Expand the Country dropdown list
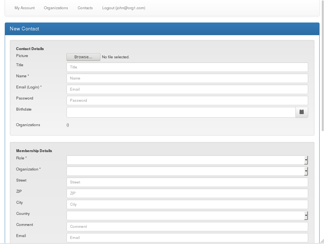 point(187,215)
